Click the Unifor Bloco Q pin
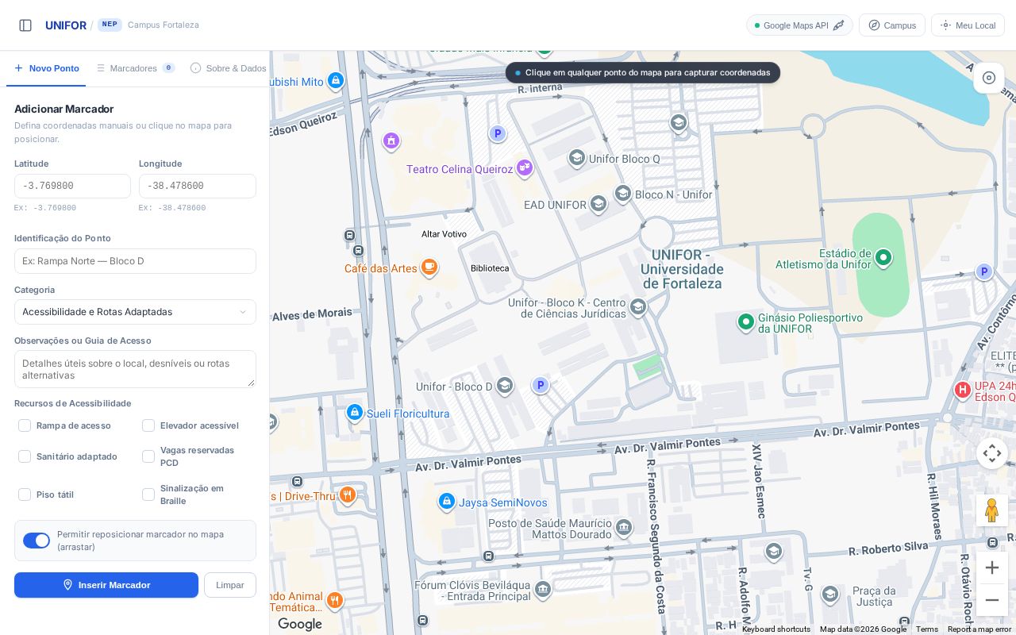Screen dimensions: 1016x635 [577, 158]
